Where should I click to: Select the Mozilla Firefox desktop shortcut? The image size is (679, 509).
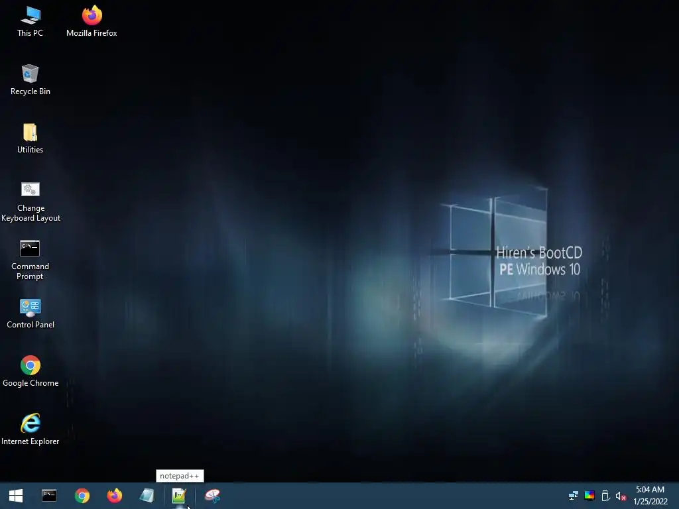point(92,22)
